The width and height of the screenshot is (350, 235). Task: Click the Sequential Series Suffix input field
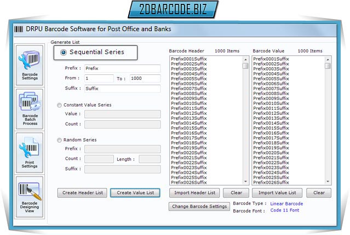click(x=122, y=89)
